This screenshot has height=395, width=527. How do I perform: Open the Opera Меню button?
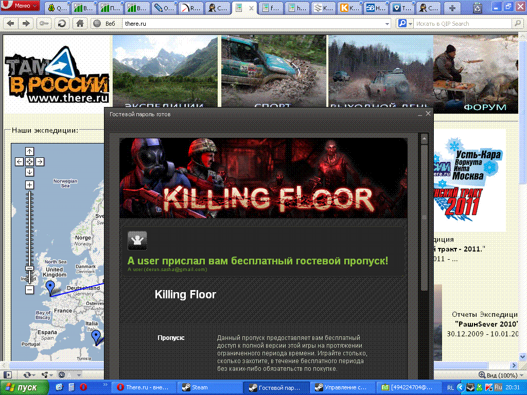(x=20, y=6)
